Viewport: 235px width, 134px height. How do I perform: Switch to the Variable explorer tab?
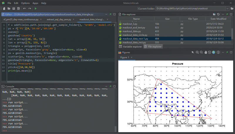(x=130, y=46)
